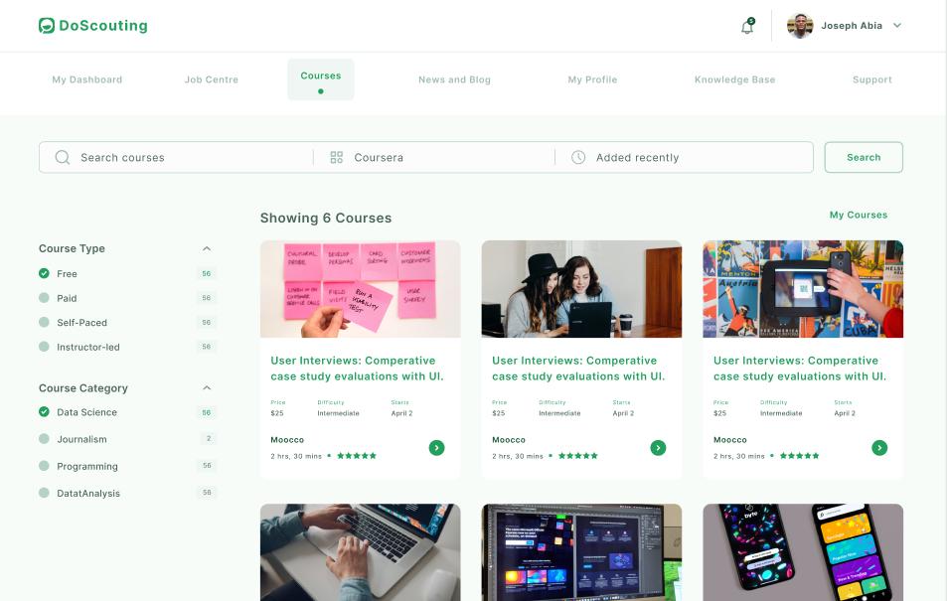Click the search magnifier icon
The width and height of the screenshot is (947, 601).
[x=61, y=157]
